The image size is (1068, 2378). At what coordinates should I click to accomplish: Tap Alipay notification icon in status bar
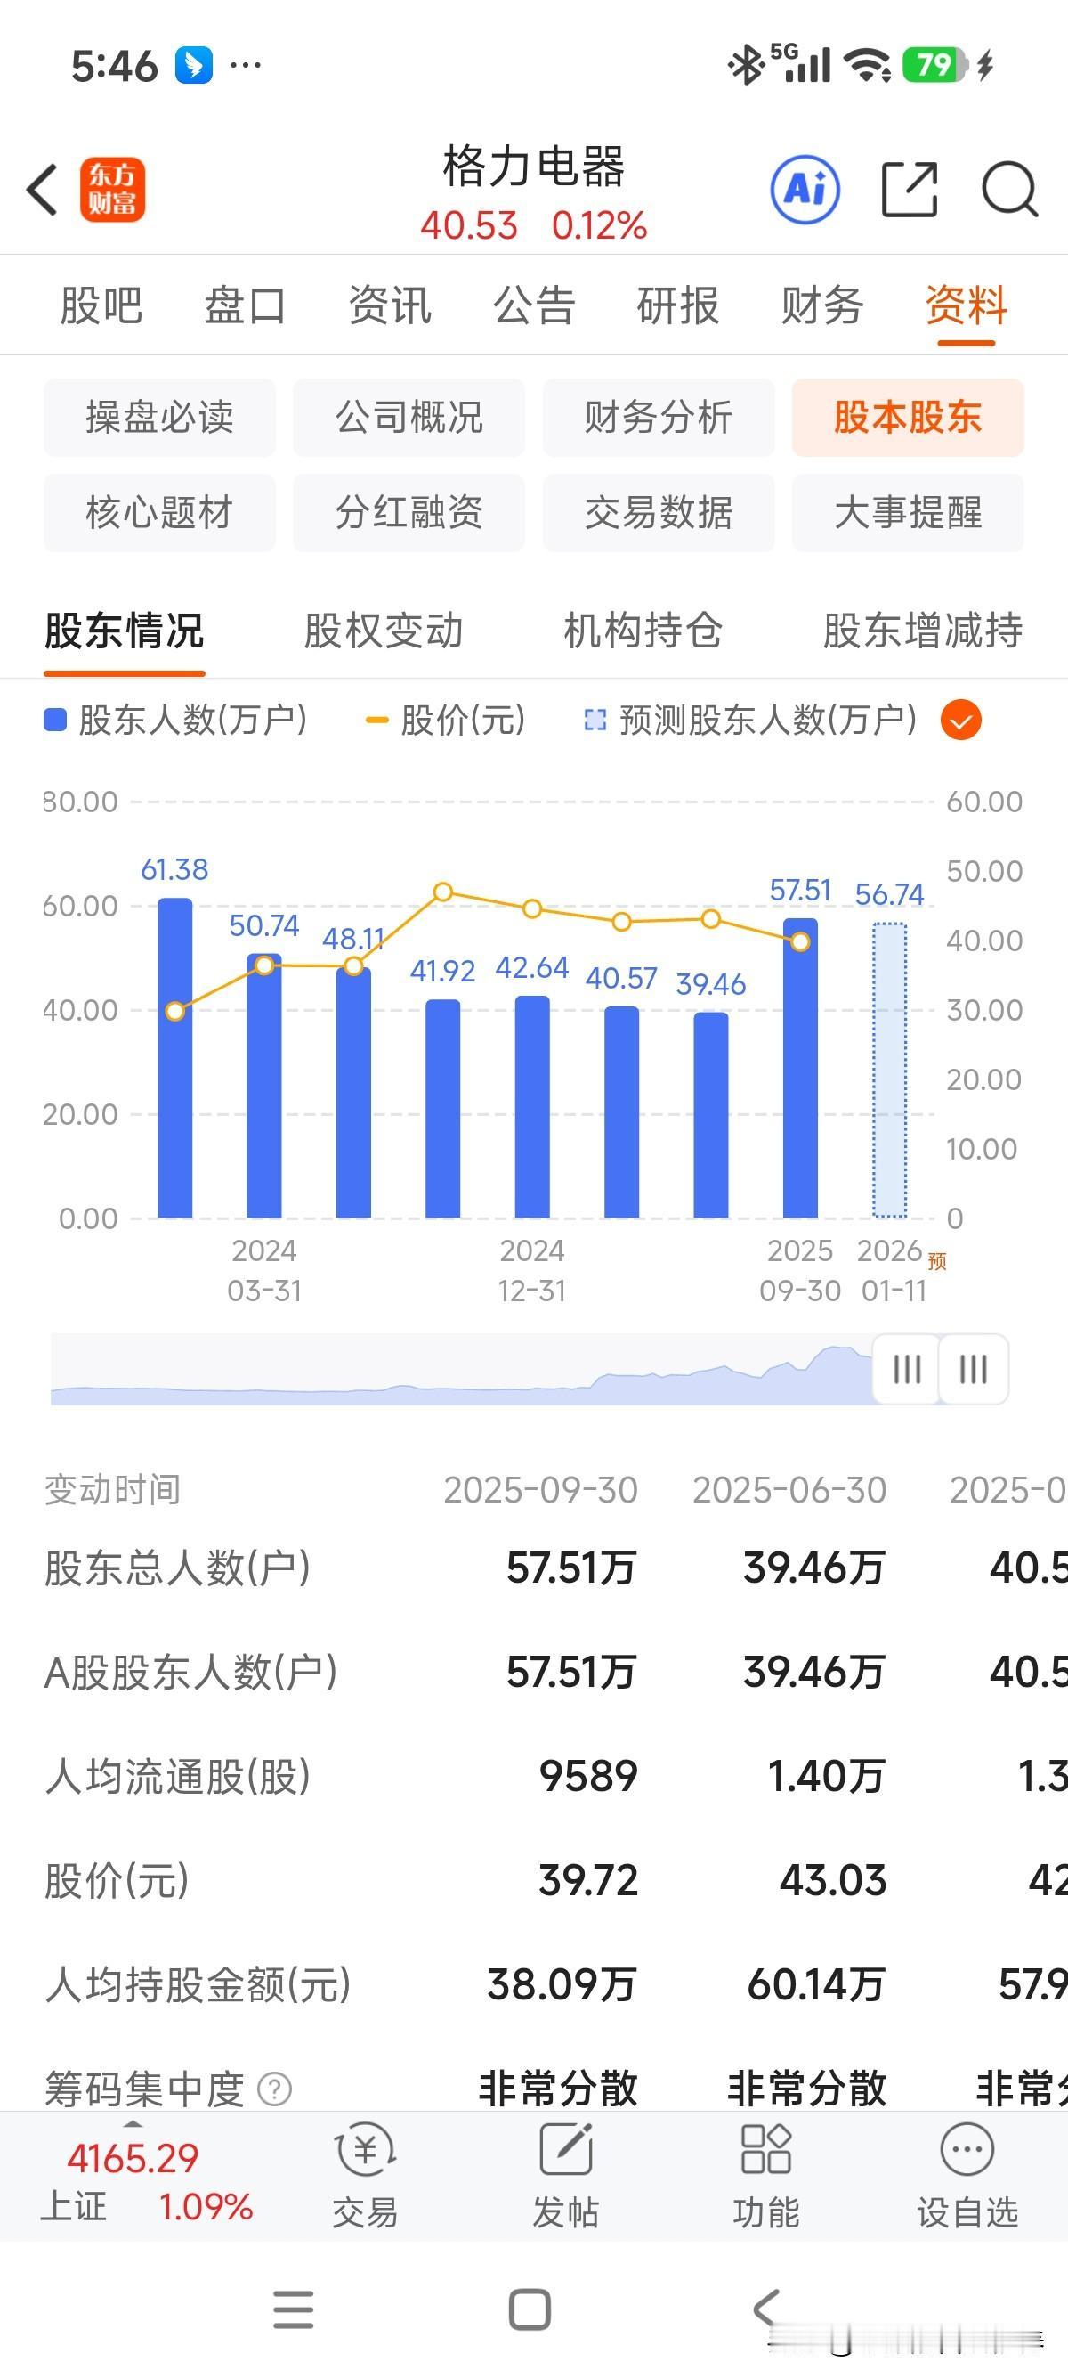[x=194, y=66]
